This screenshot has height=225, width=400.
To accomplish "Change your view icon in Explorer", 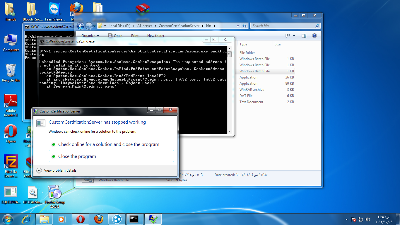I will coord(288,36).
